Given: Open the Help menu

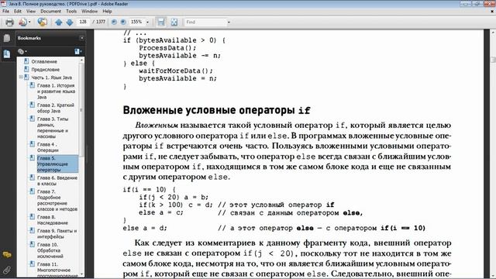Looking at the screenshot, I should (107, 11).
